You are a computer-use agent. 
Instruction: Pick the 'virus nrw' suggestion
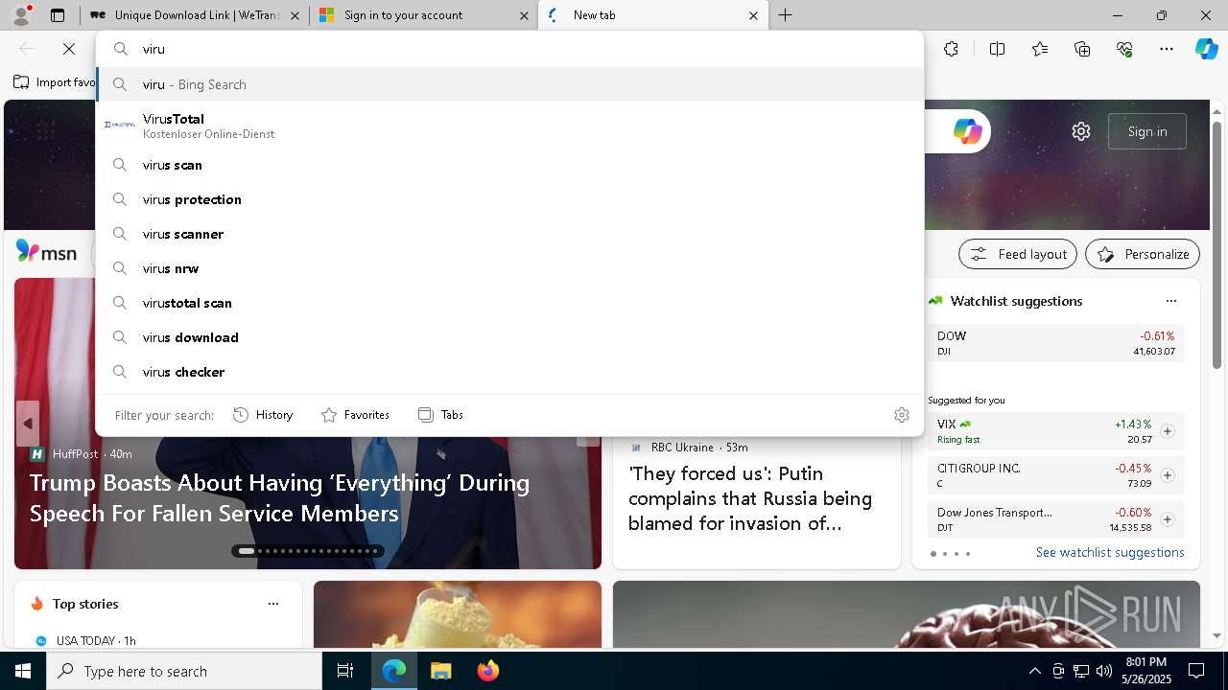pos(509,268)
